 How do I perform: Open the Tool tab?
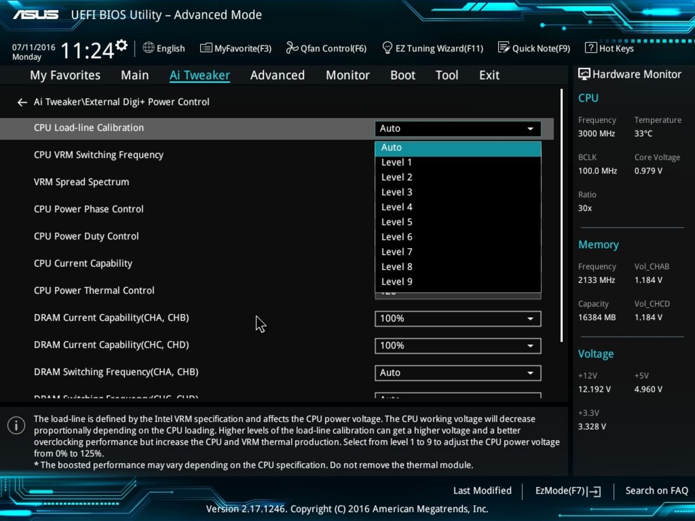447,75
